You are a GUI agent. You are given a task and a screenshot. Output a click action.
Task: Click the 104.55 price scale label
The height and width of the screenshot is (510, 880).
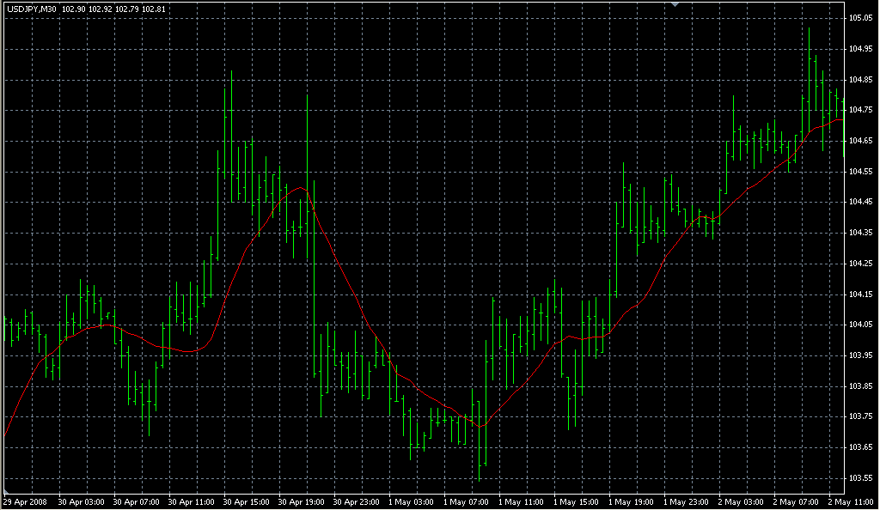pyautogui.click(x=861, y=171)
